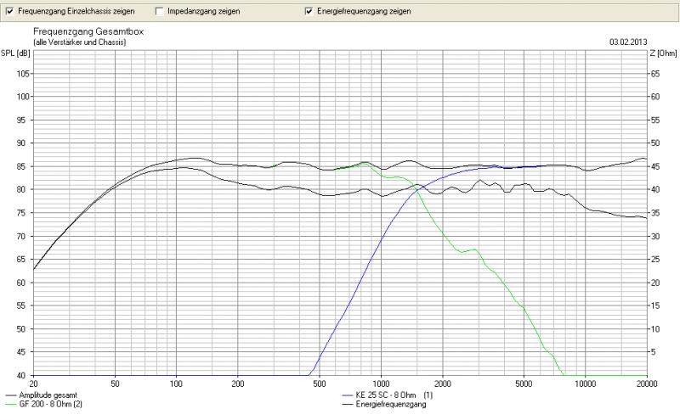The height and width of the screenshot is (420, 680).
Task: Click the 105 value on SPL axis
Action: (x=23, y=74)
